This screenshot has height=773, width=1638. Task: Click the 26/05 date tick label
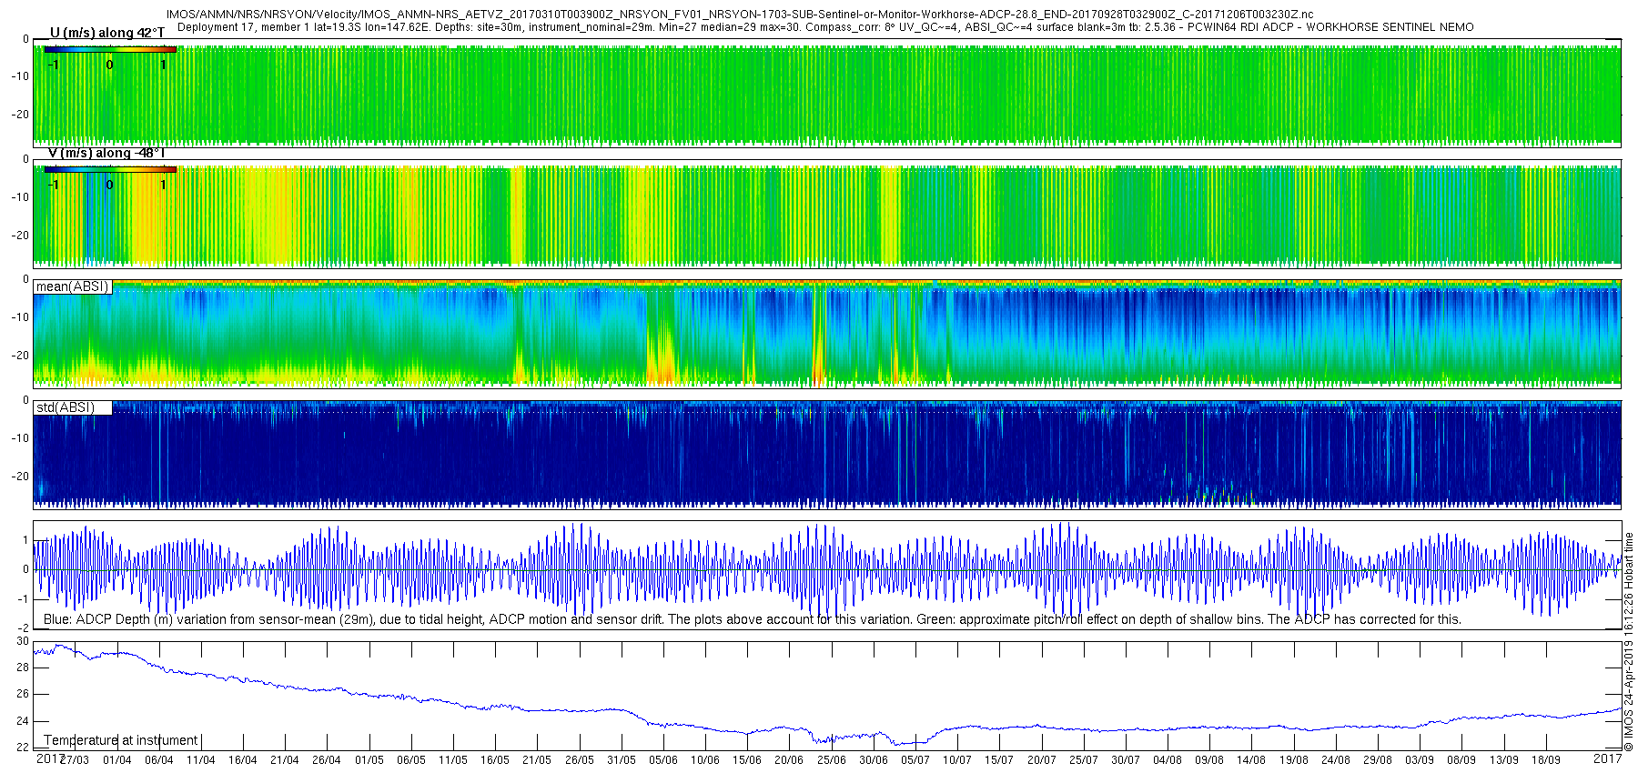tap(580, 760)
